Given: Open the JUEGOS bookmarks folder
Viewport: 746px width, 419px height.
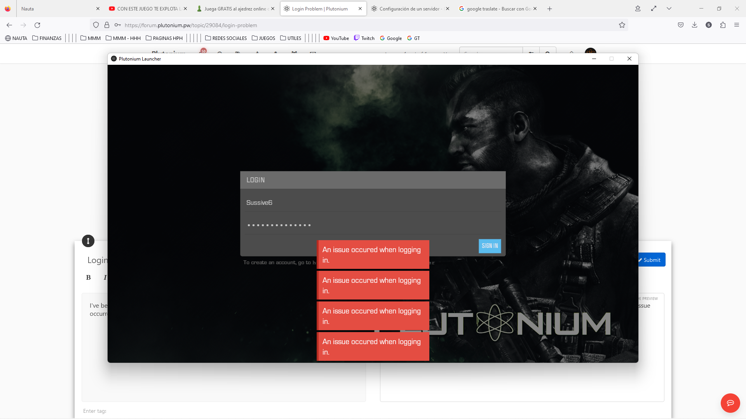Looking at the screenshot, I should 263,38.
